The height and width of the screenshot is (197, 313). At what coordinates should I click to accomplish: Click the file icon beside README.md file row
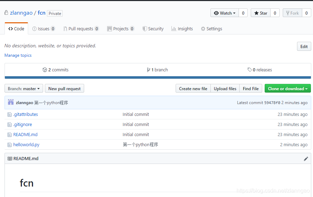tap(9, 135)
